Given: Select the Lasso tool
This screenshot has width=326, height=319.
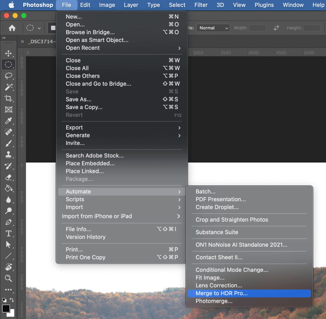Looking at the screenshot, I should [x=8, y=76].
